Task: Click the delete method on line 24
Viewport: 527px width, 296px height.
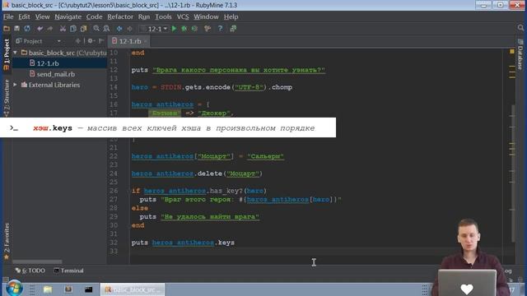Action: (210, 173)
